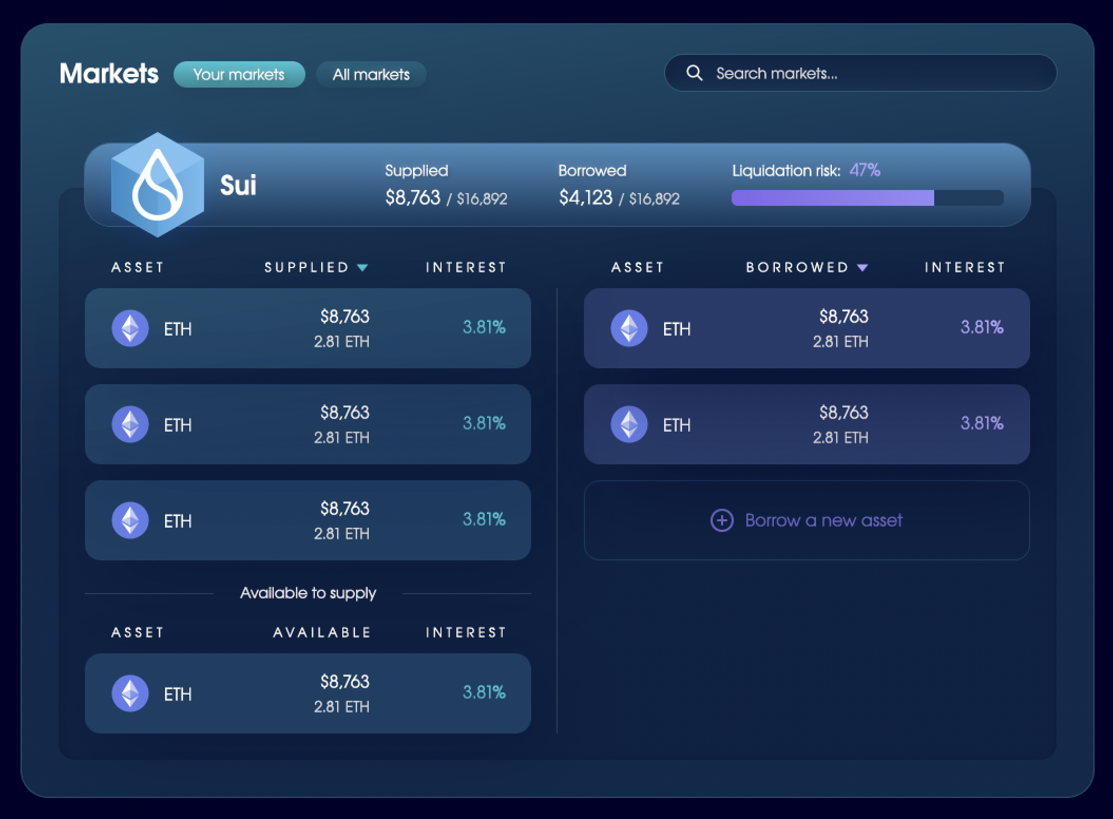Toggle sort arrow next to SUPPLIED header
1113x819 pixels.
362,268
